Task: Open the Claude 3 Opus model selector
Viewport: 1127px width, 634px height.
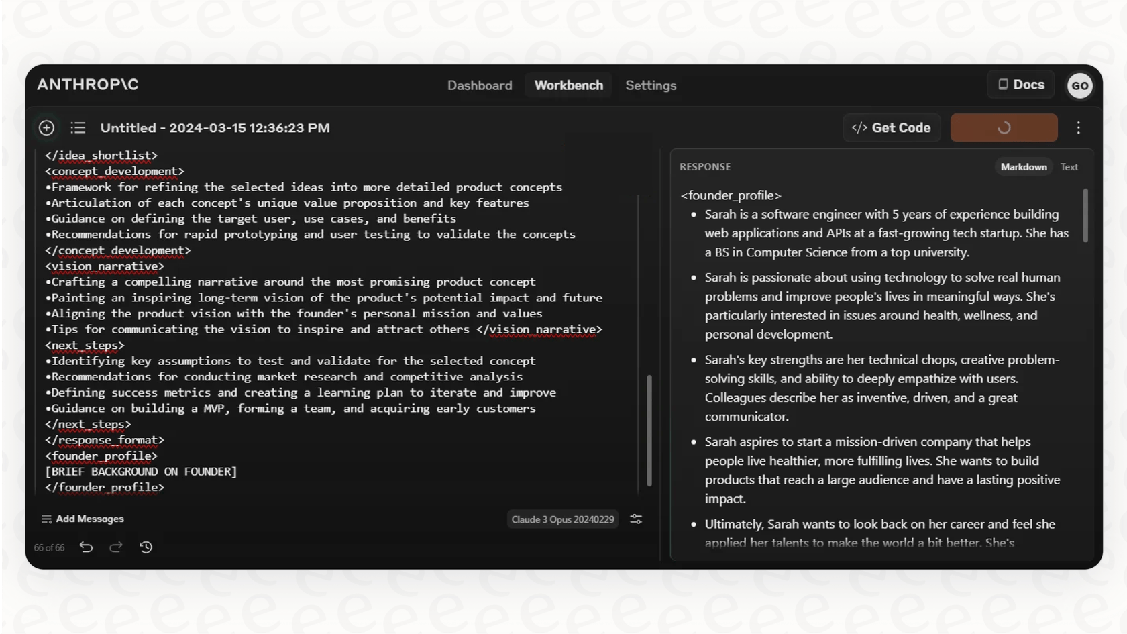Action: pyautogui.click(x=562, y=519)
